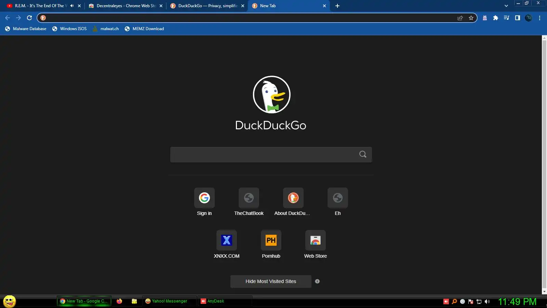Click the magnifier icon in DuckDuckGo search box

click(363, 154)
